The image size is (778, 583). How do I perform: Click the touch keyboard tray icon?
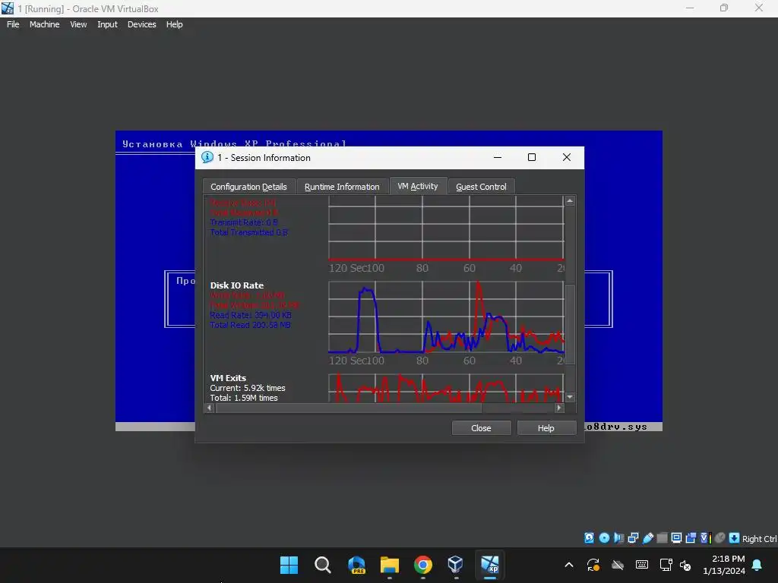point(641,565)
